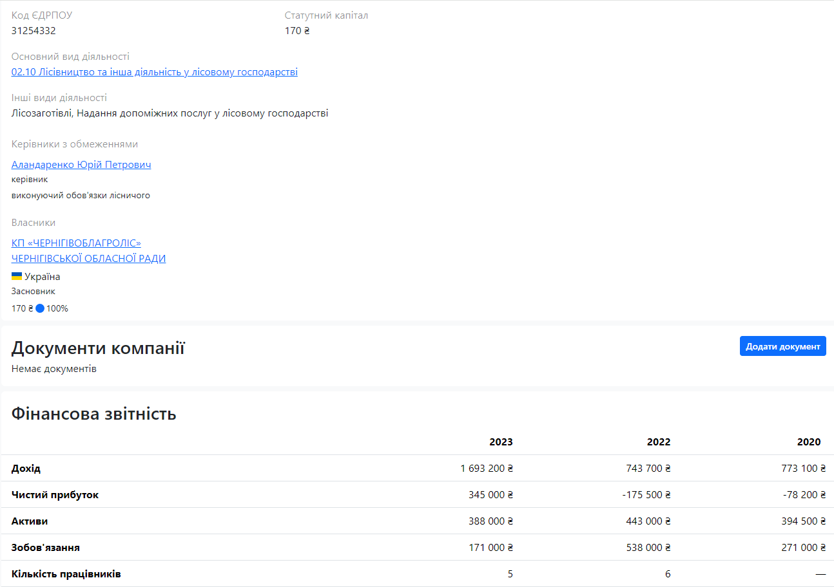Click the Статутний капітал label
834x587 pixels.
click(326, 15)
